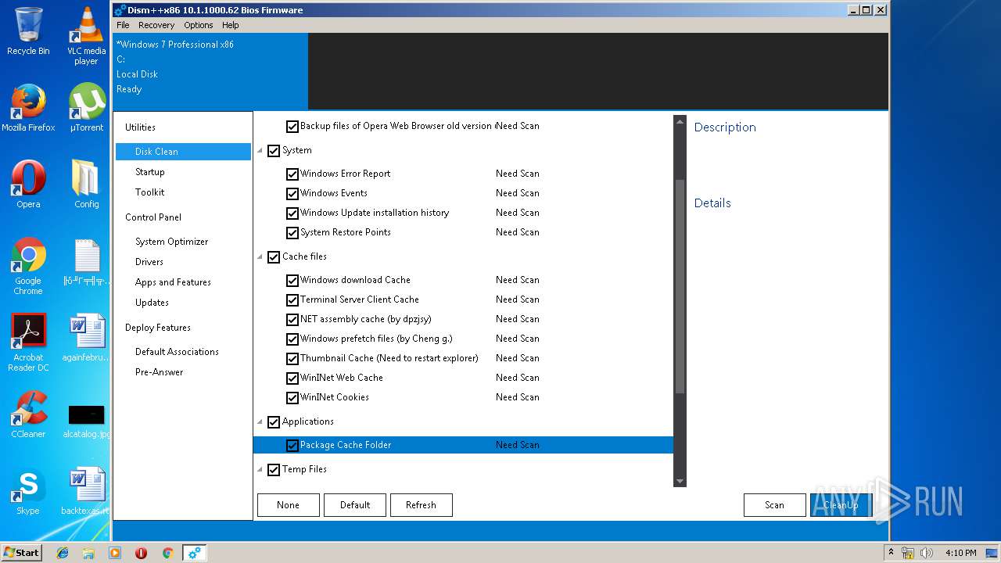Select Startup in sidebar
Screen dimensions: 1001x563
(x=150, y=172)
